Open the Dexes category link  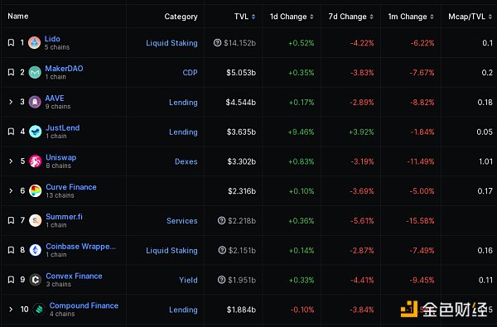(x=186, y=161)
